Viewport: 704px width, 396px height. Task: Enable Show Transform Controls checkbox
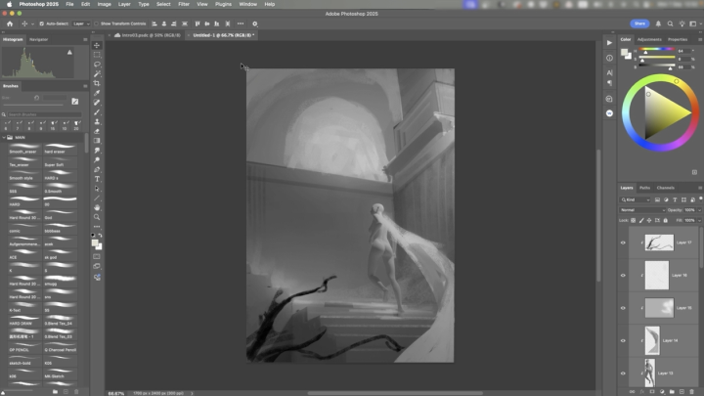[x=97, y=22]
